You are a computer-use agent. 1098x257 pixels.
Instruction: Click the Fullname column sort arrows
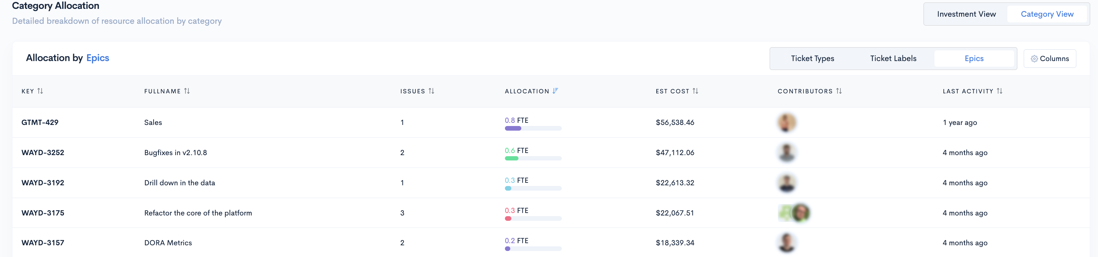pos(187,91)
